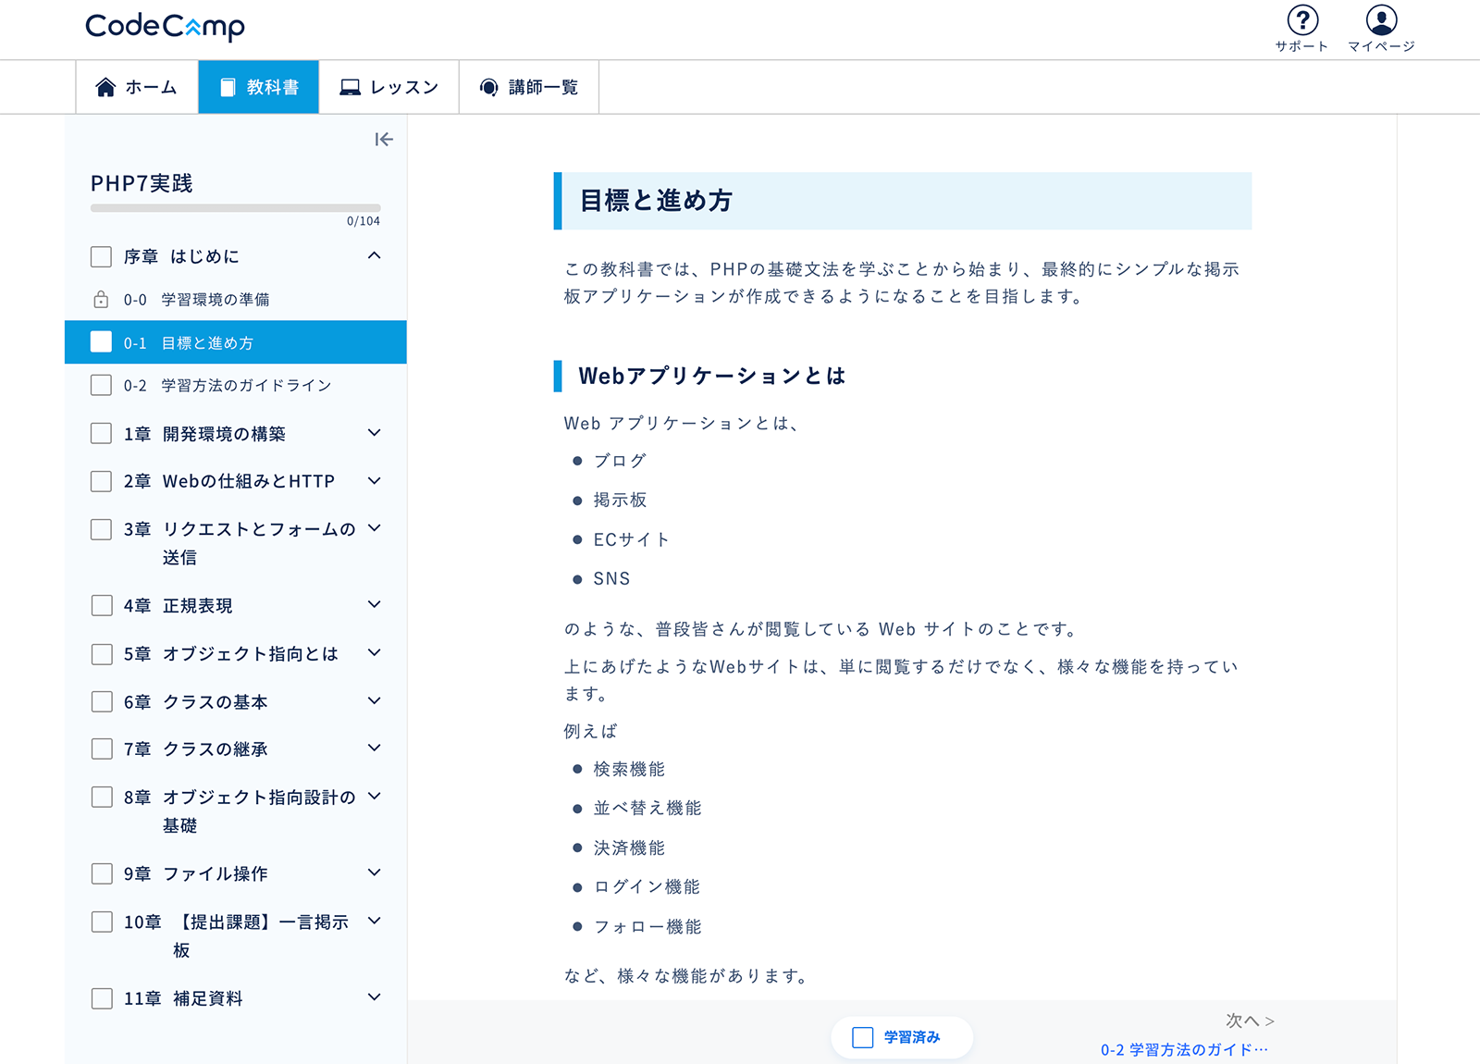This screenshot has width=1480, height=1064.
Task: Expand 6章 クラスの基本 chevron
Action: click(x=375, y=700)
